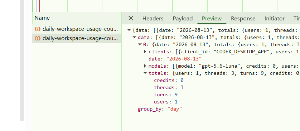Open the Headers tab

coord(153,19)
